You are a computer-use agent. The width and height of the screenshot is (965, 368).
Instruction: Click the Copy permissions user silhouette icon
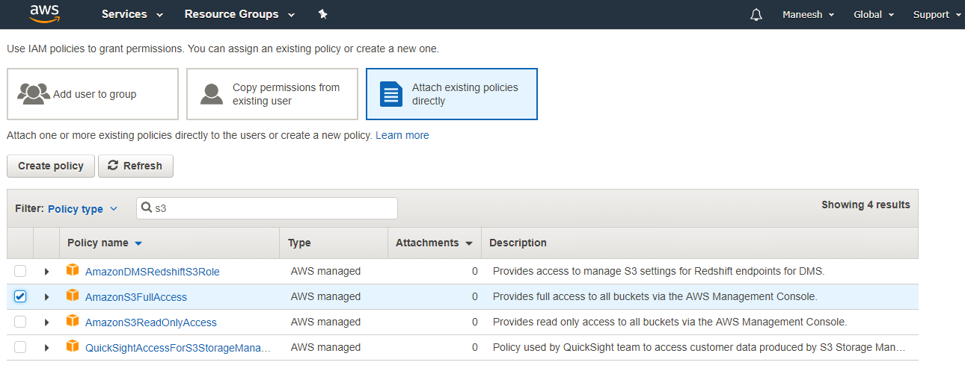[x=212, y=94]
